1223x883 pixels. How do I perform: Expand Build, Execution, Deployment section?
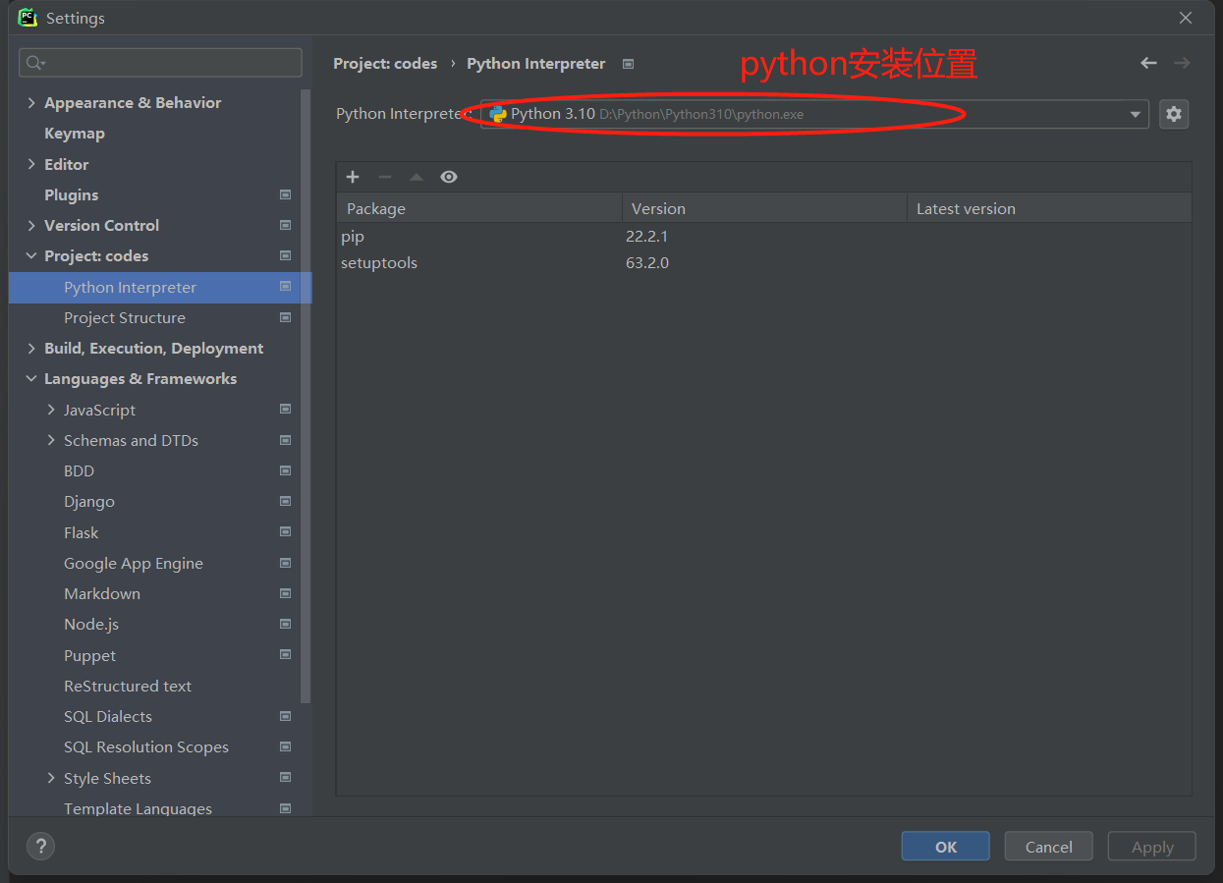(31, 348)
